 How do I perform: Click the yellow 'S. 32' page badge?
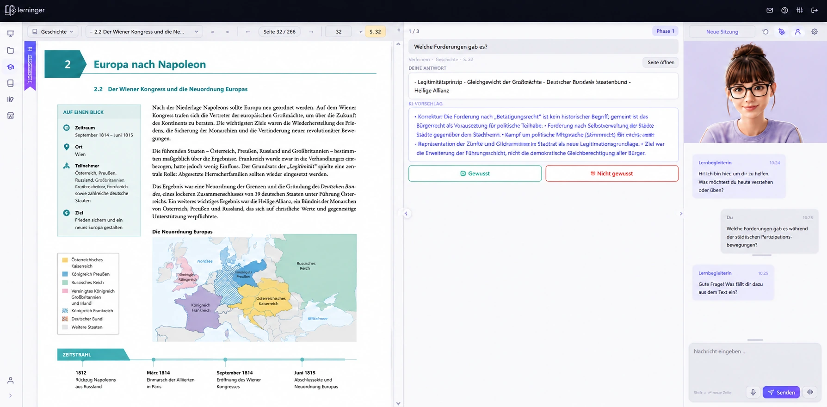pyautogui.click(x=375, y=32)
